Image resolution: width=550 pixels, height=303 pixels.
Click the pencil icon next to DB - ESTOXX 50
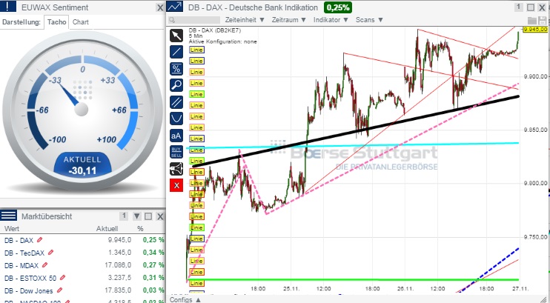[x=62, y=278]
